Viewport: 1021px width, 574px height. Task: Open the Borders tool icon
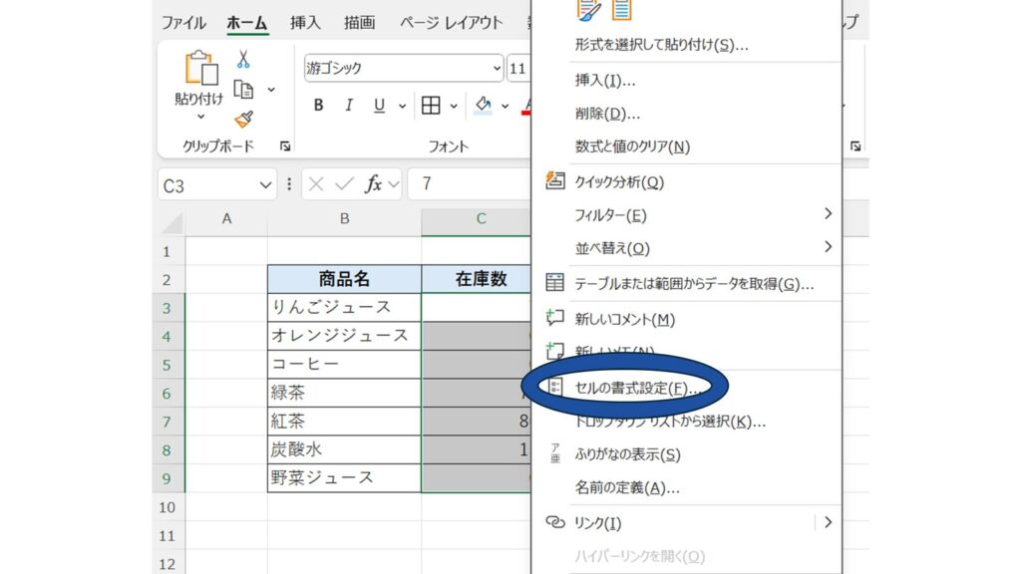(x=431, y=106)
